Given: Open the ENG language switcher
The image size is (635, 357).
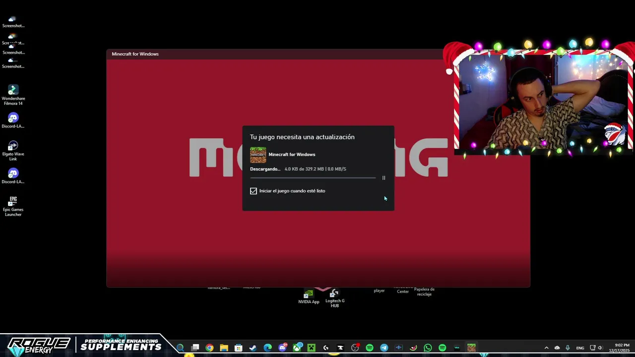Looking at the screenshot, I should pos(580,348).
